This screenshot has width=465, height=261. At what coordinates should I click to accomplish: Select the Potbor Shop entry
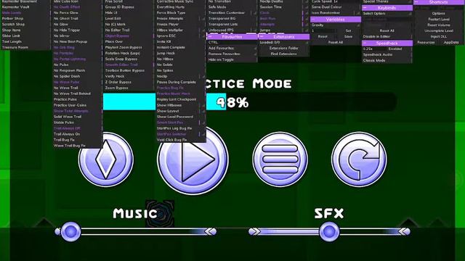pyautogui.click(x=25, y=18)
